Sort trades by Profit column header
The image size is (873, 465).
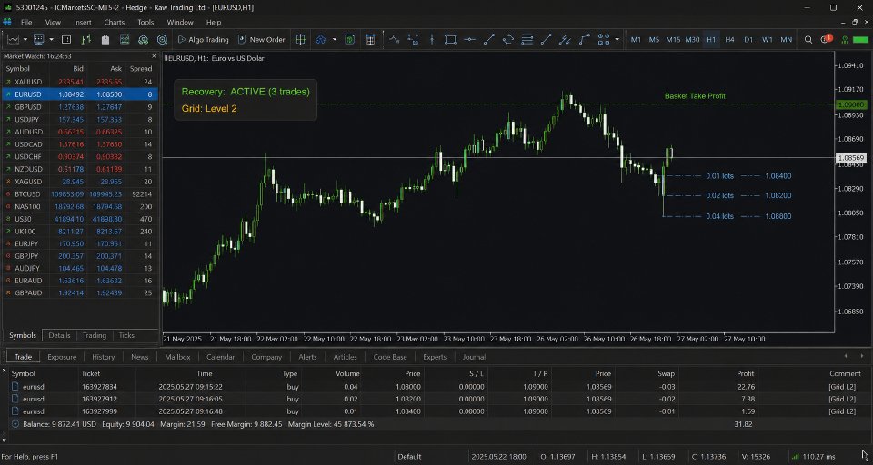coord(746,374)
